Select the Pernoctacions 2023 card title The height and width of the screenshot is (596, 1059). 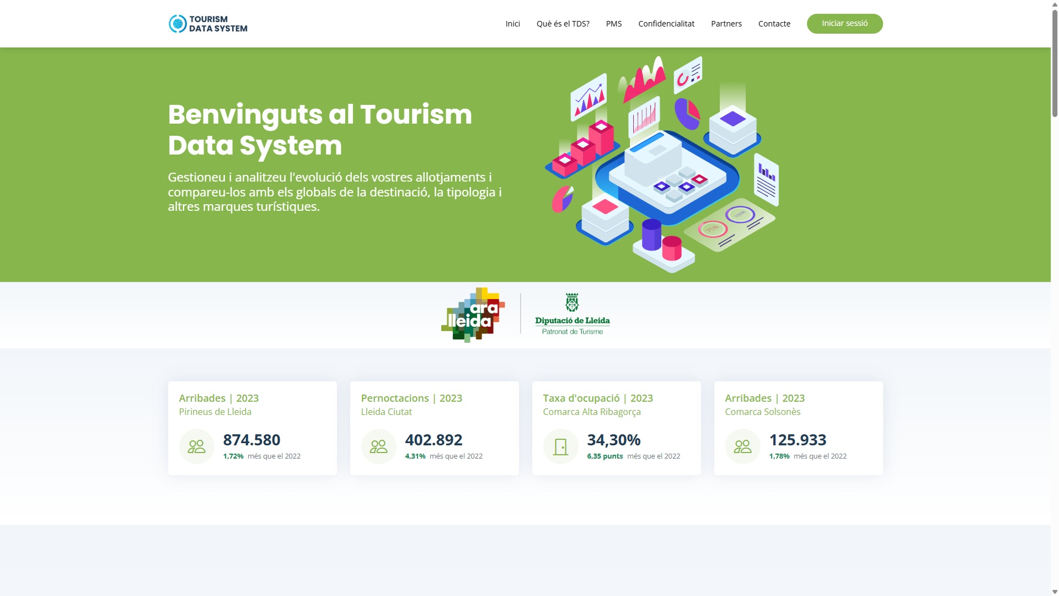(411, 398)
